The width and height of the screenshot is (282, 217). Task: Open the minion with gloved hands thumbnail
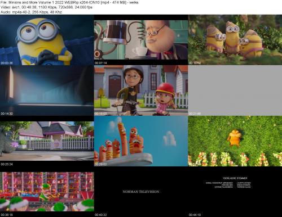click(47, 40)
